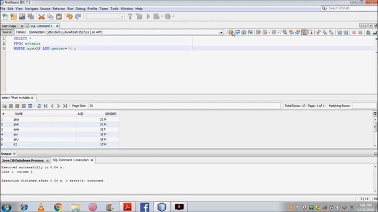Open Facebook taskbar icon

click(145, 207)
